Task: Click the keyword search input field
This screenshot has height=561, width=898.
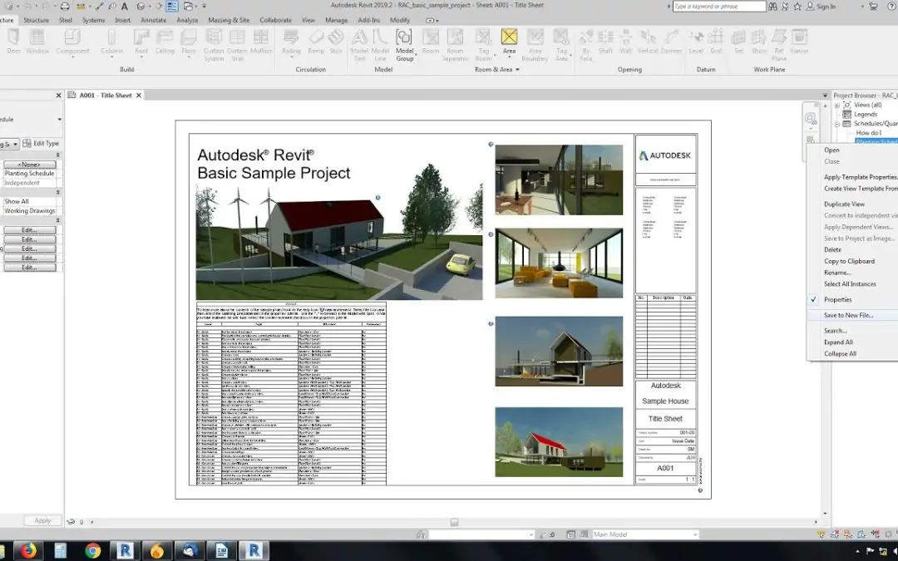Action: pyautogui.click(x=718, y=7)
